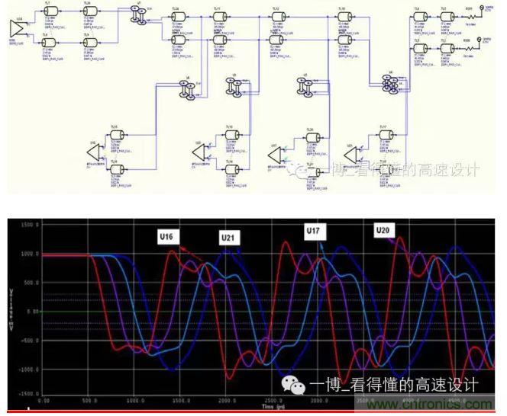Click the 1500.0 voltage axis tick label
The width and height of the screenshot is (507, 416).
[x=29, y=226]
